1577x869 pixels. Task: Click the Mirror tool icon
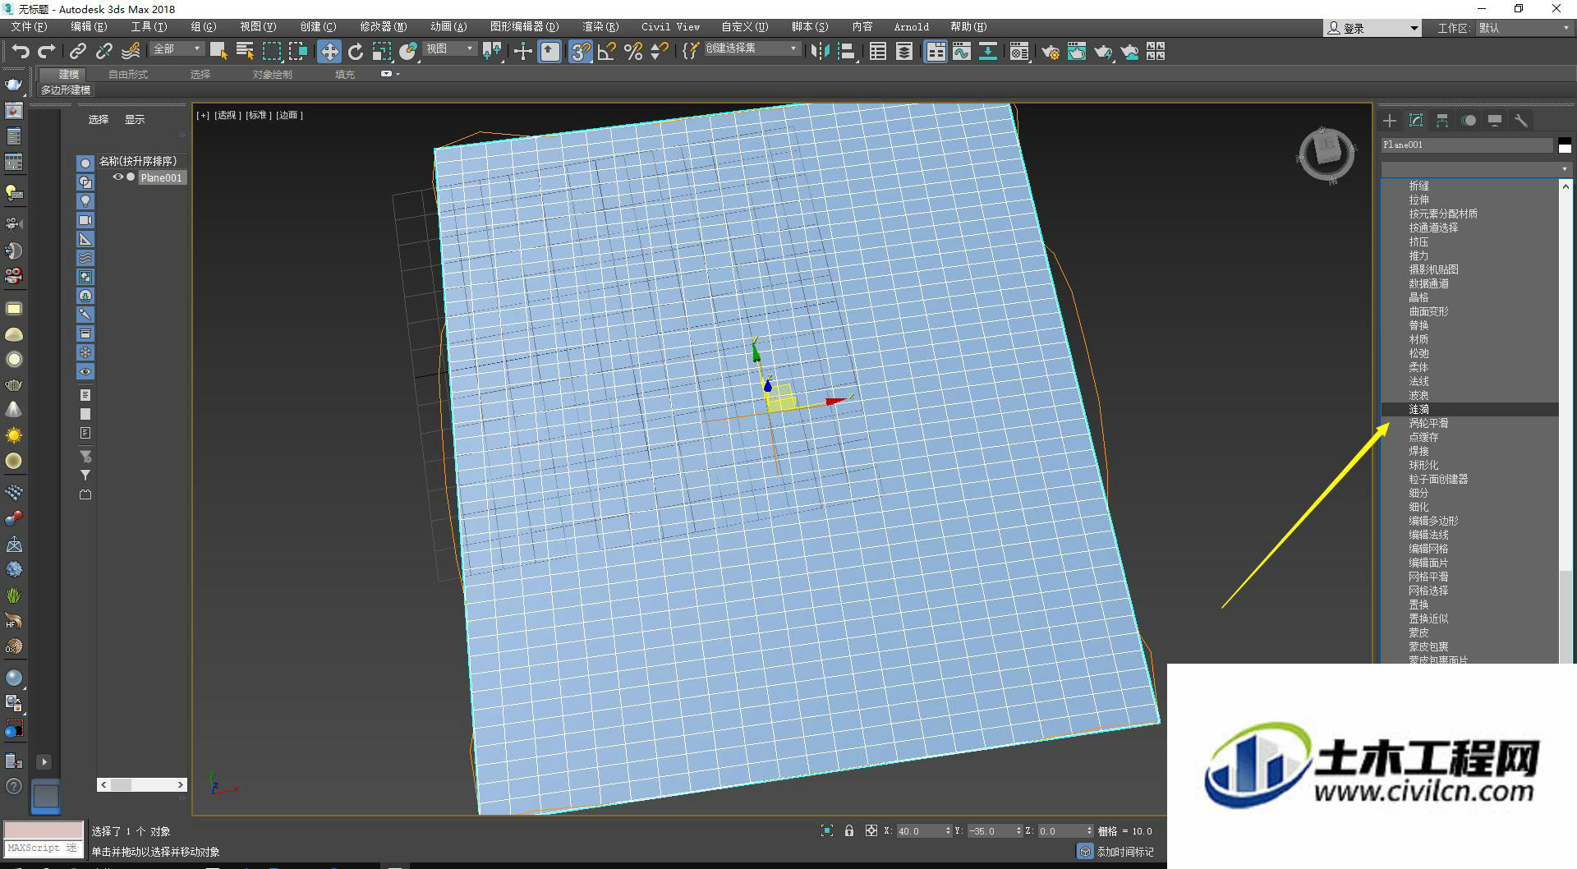pos(820,52)
